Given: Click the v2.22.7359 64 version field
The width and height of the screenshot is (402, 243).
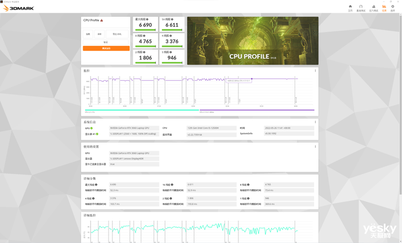Looking at the screenshot, I should coord(211,135).
